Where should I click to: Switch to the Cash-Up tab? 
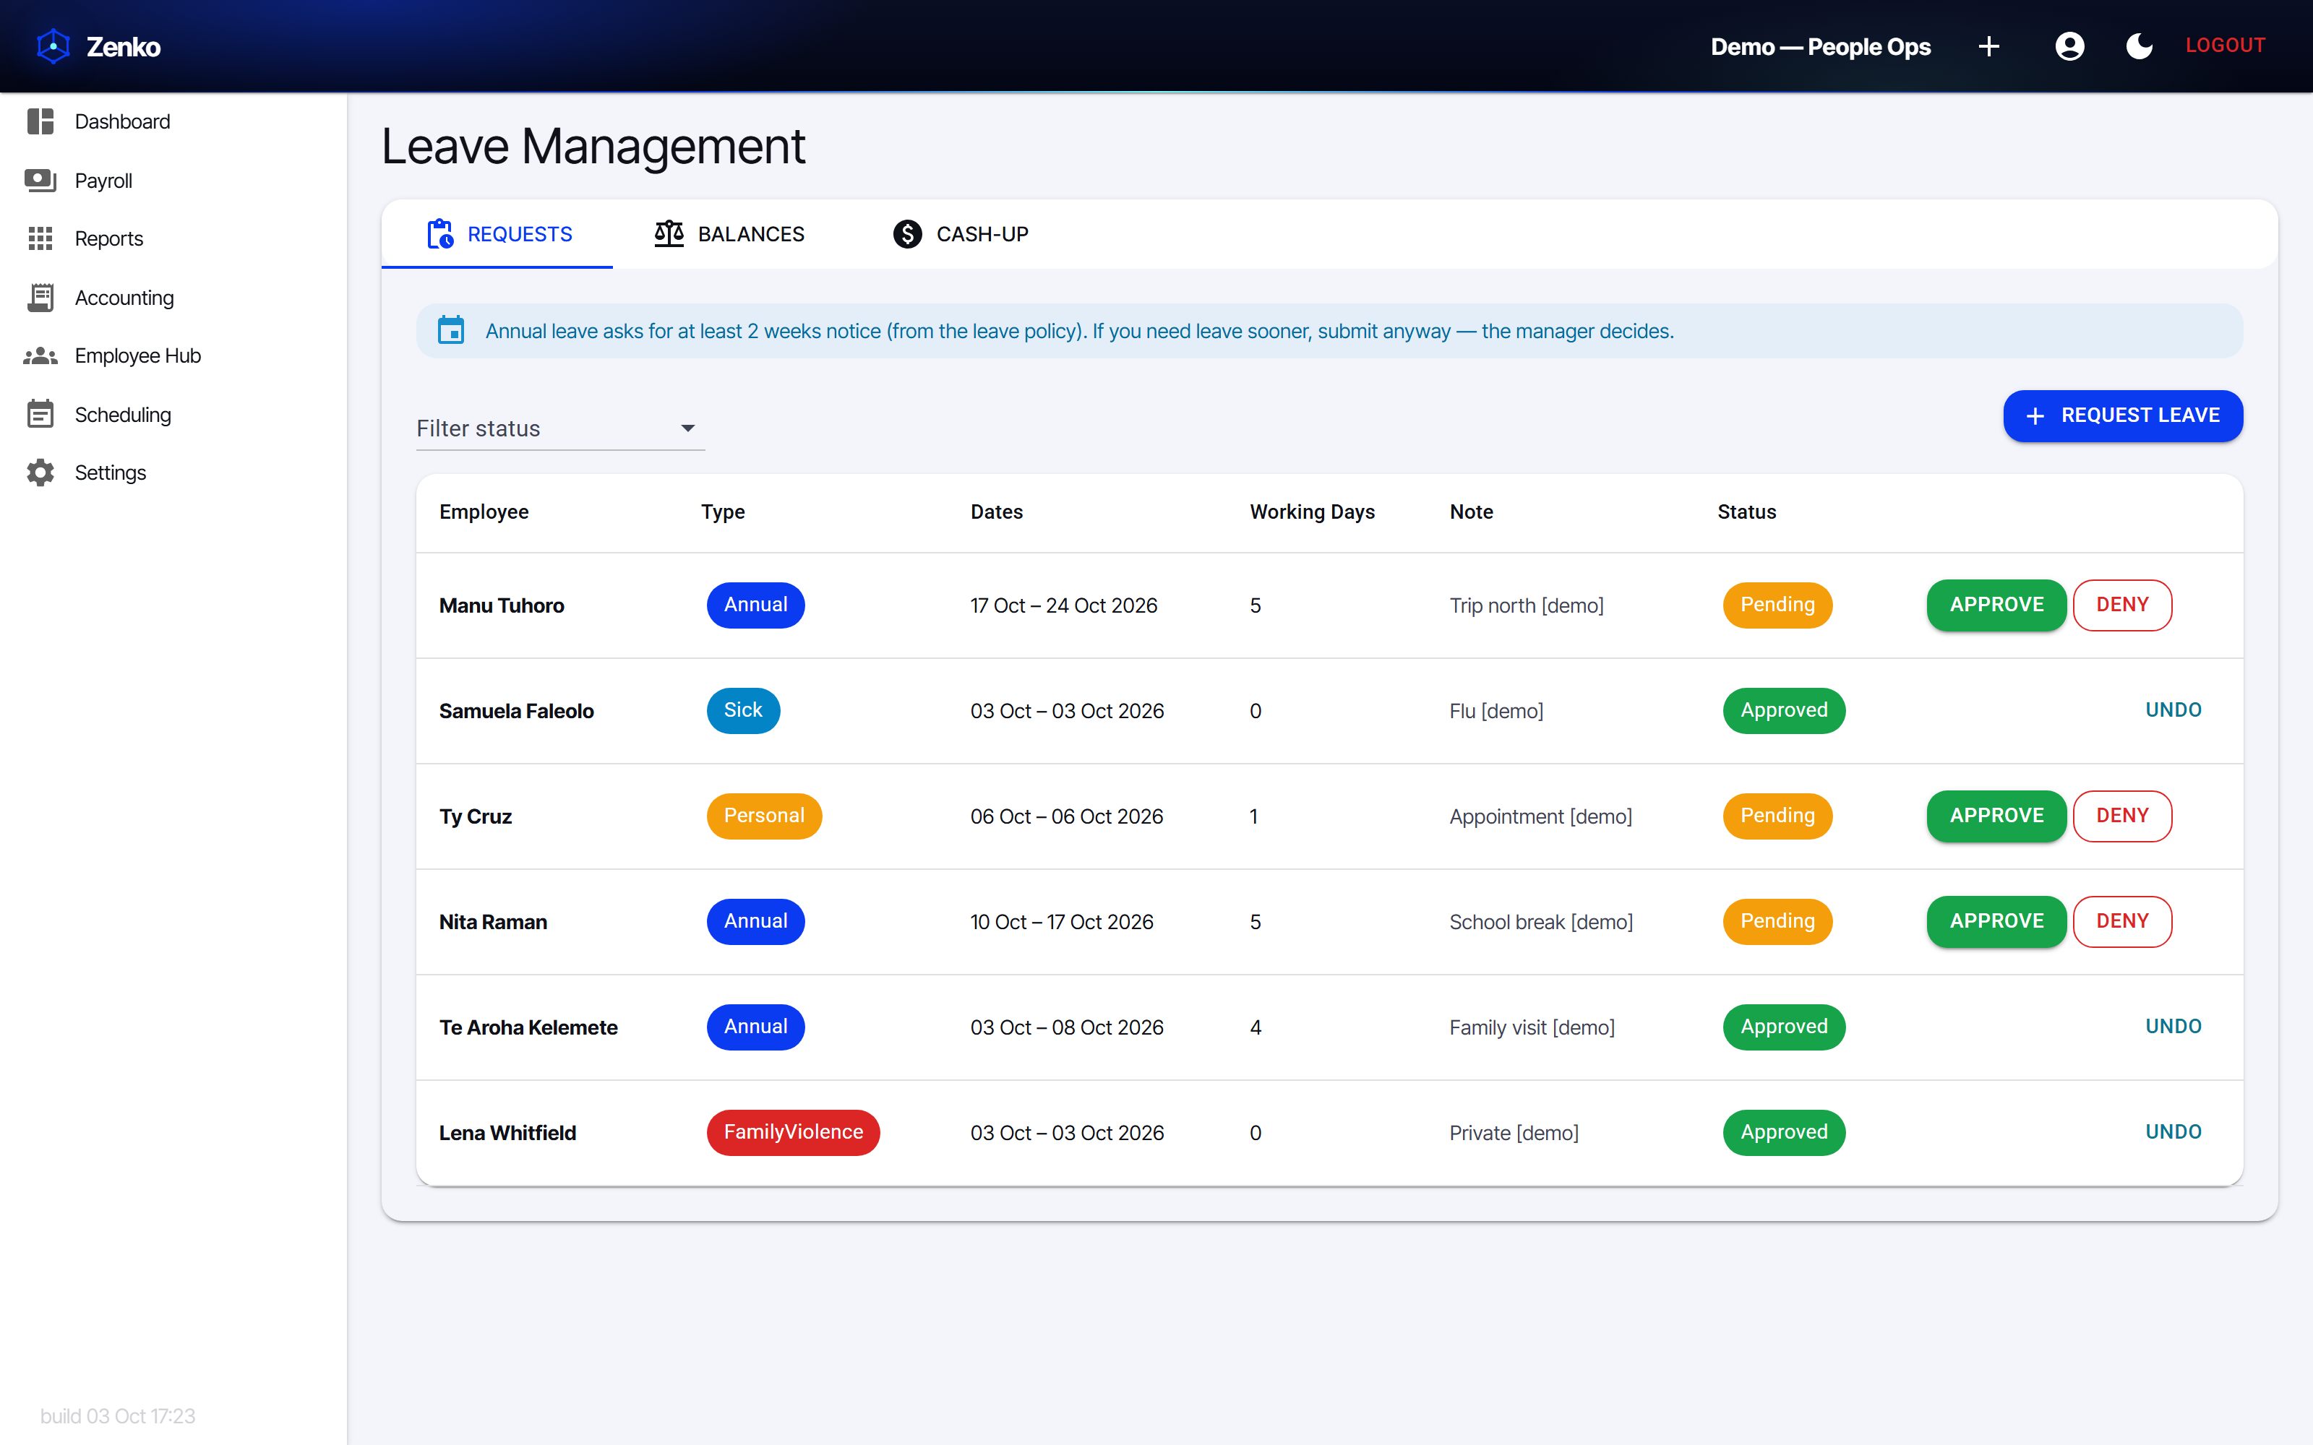pyautogui.click(x=960, y=234)
